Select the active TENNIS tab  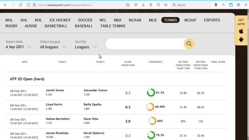[x=170, y=20]
